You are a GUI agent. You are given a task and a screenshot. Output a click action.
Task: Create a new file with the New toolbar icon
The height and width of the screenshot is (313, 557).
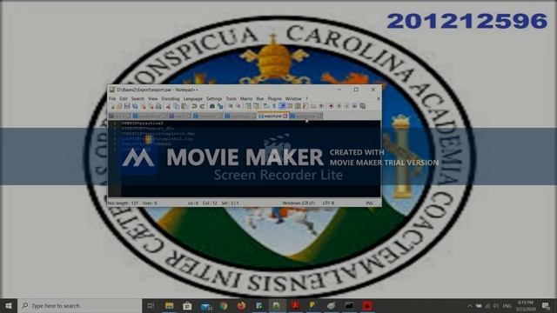[x=112, y=106]
